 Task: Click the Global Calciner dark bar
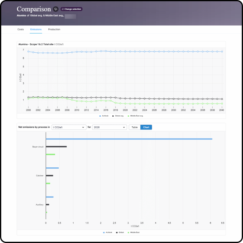click(x=50, y=176)
